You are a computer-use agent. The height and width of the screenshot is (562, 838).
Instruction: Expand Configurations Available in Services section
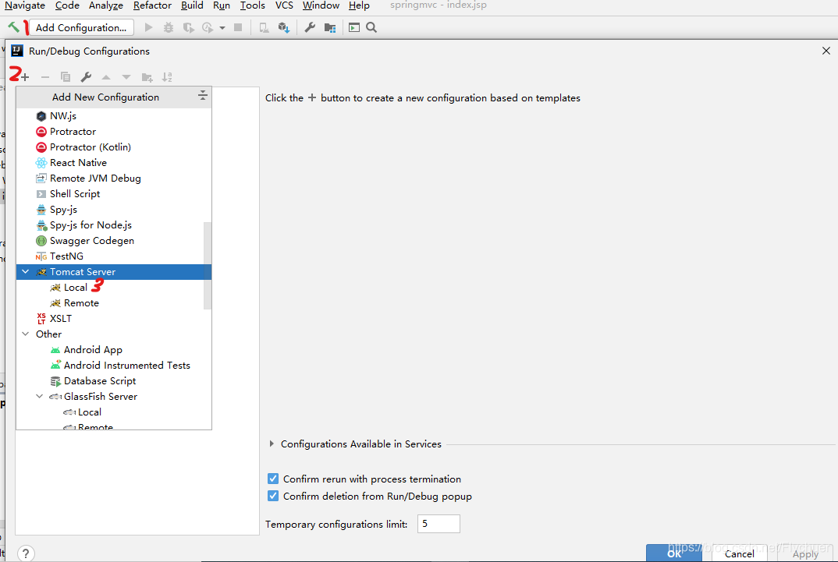click(272, 444)
